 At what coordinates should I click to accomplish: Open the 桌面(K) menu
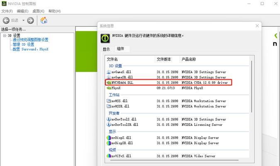(38, 11)
